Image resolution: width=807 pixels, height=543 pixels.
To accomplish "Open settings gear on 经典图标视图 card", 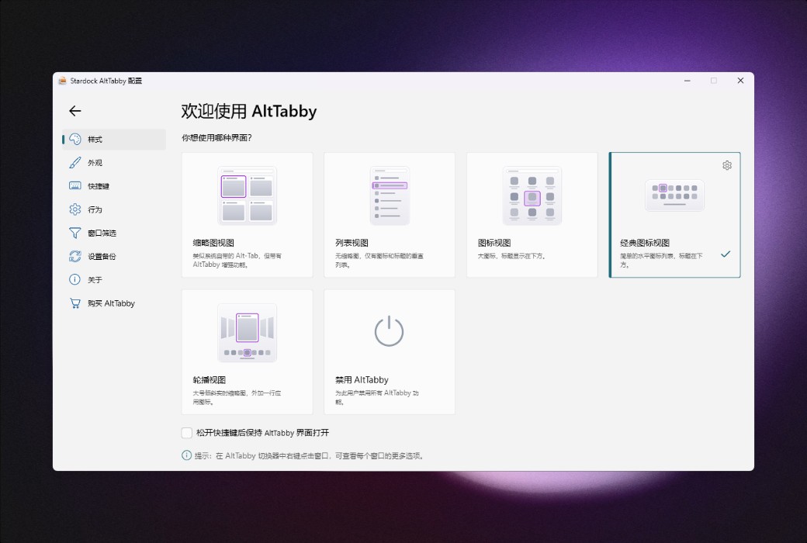I will (727, 165).
